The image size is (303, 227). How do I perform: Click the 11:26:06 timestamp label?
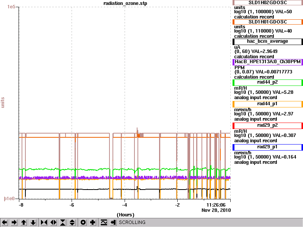(x=216, y=205)
